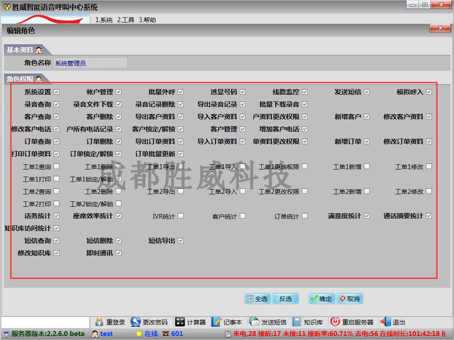
Task: Toggle the 即时通讯 checkbox
Action: 118,253
